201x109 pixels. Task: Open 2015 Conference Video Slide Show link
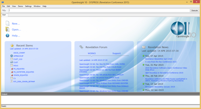(x=166, y=69)
